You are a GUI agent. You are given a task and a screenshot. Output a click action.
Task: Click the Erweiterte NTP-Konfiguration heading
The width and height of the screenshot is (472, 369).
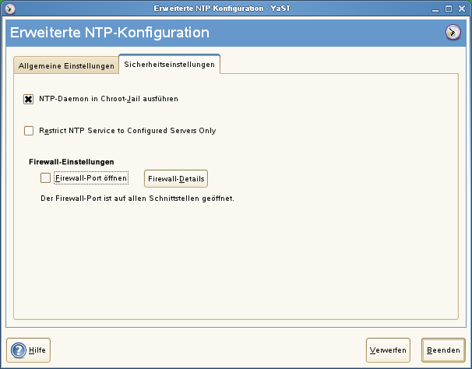coord(109,33)
